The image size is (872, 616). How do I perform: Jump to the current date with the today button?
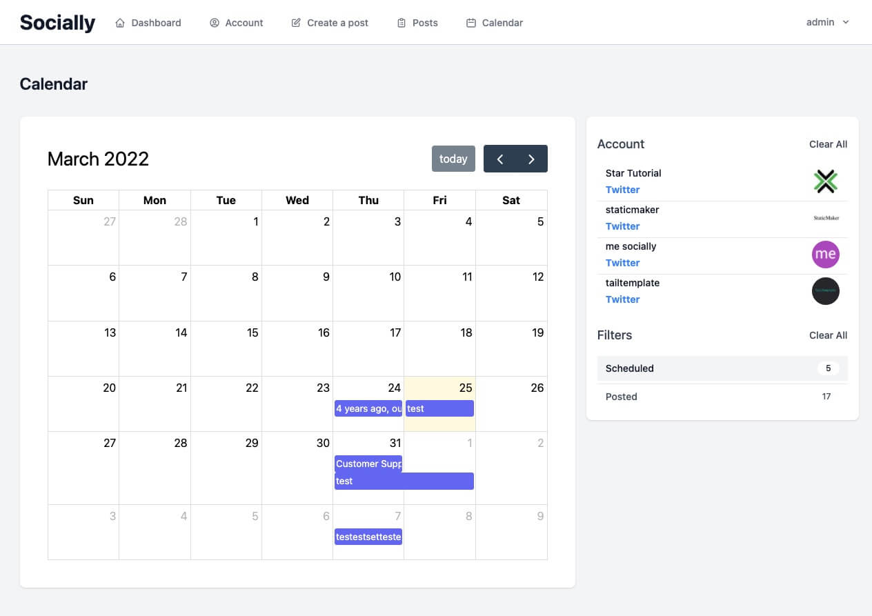(x=453, y=159)
